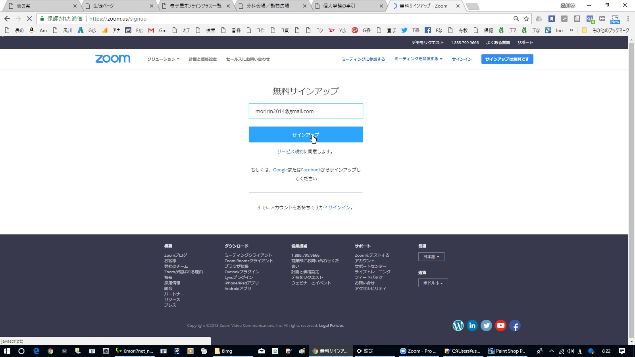Open the Windows Start menu
This screenshot has width=635, height=357.
pos(7,351)
